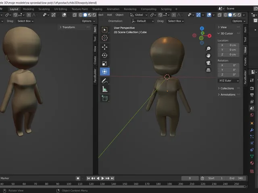Open the Object menu in viewport header
Image resolution: width=258 pixels, height=193 pixels.
click(119, 15)
